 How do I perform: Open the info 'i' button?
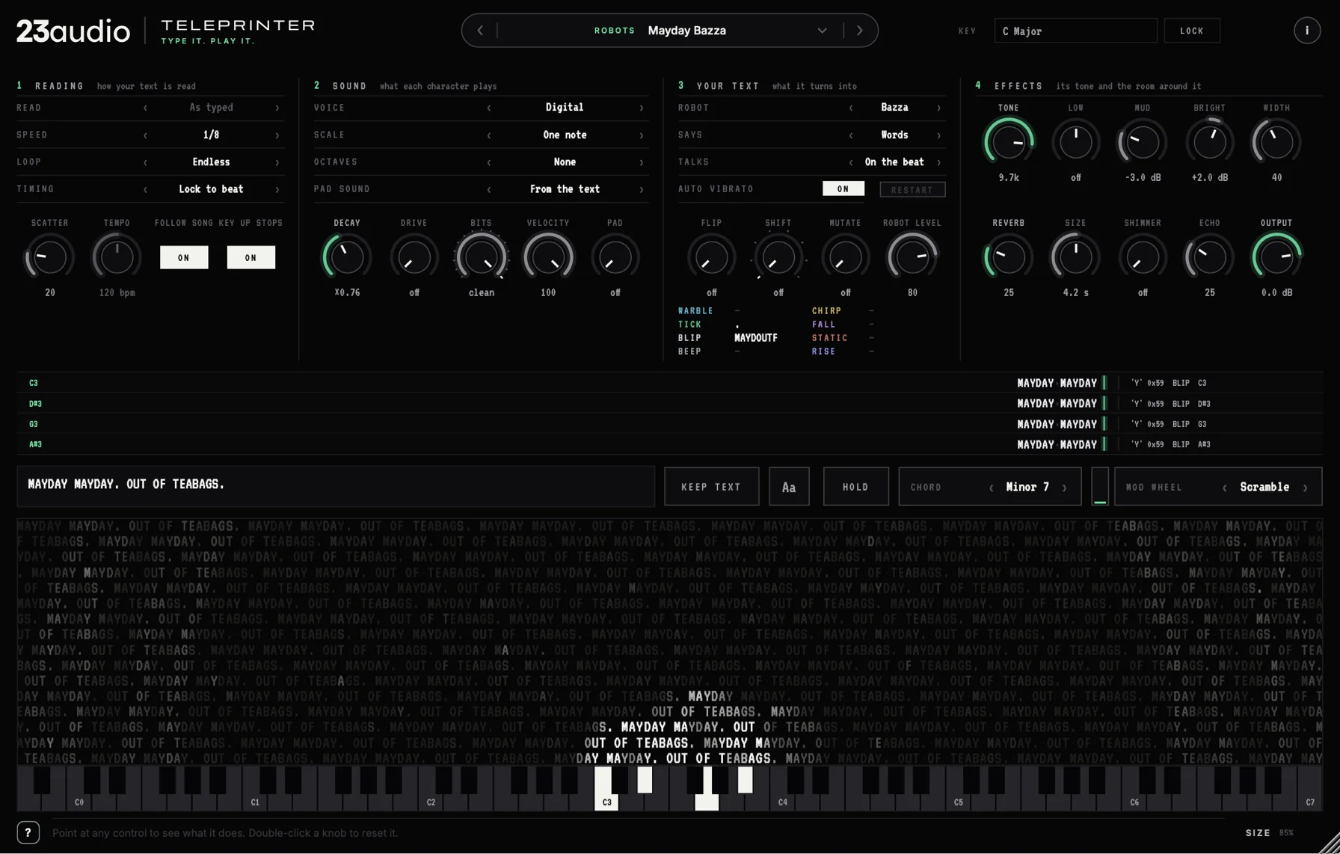point(1306,31)
